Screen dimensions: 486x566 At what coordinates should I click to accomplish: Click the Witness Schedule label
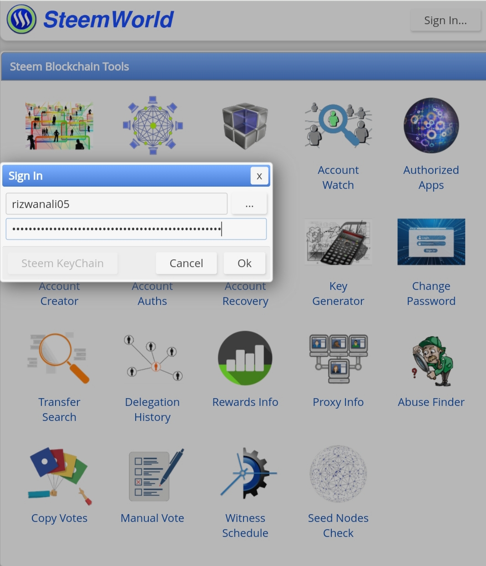245,526
